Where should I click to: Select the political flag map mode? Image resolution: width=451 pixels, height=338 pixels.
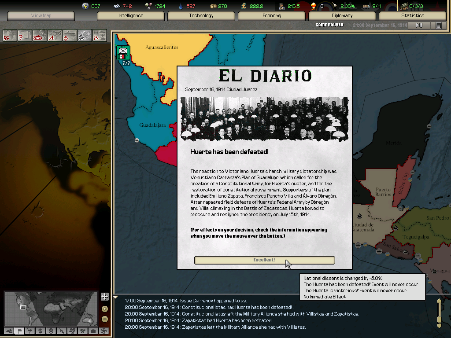click(x=19, y=331)
